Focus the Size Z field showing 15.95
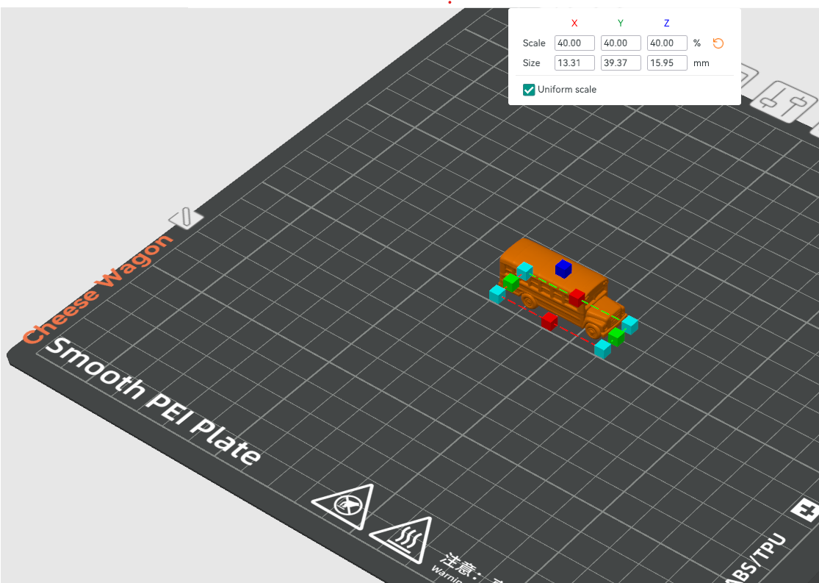This screenshot has height=583, width=819. click(667, 62)
